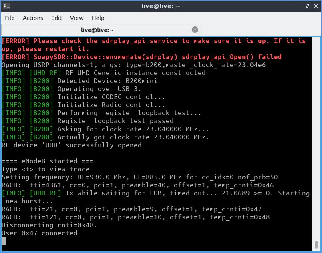Click the 'RF device UHD successfully opened' line
Screen dimensions: 322x253
pyautogui.click(x=71, y=145)
